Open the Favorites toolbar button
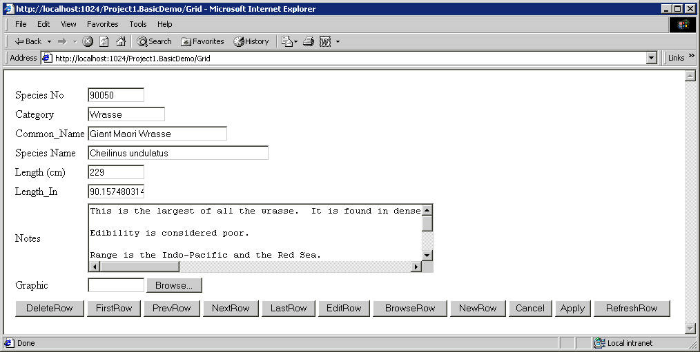This screenshot has height=352, width=700. pyautogui.click(x=202, y=41)
